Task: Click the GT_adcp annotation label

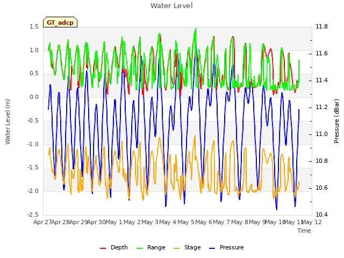Action: coord(60,22)
